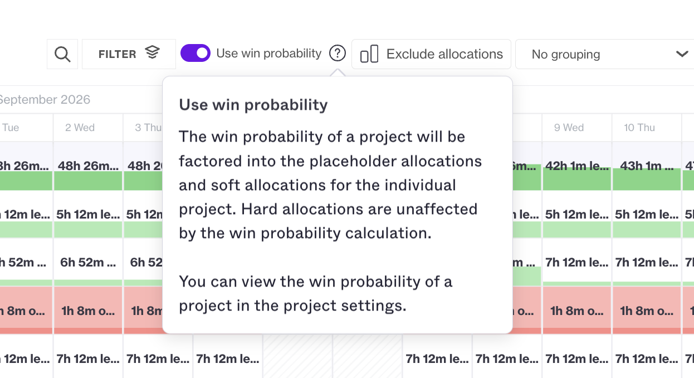Open the FILTER button

(129, 54)
